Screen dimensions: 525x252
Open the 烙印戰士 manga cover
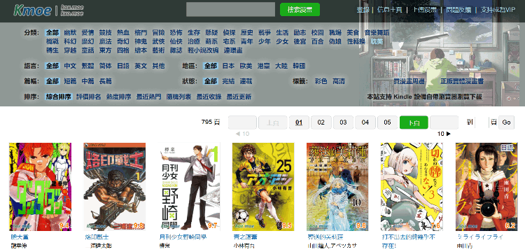pyautogui.click(x=115, y=187)
